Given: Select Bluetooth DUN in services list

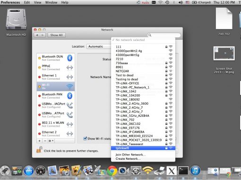Looking at the screenshot, I should tap(56, 58).
